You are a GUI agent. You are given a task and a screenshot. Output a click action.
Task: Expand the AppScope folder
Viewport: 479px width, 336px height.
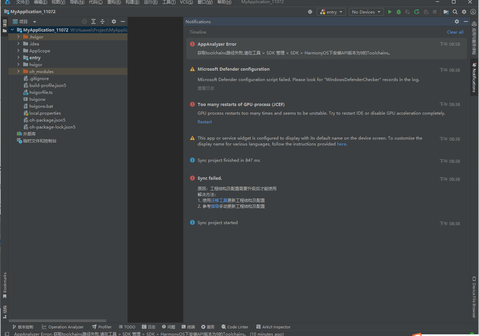pos(18,51)
